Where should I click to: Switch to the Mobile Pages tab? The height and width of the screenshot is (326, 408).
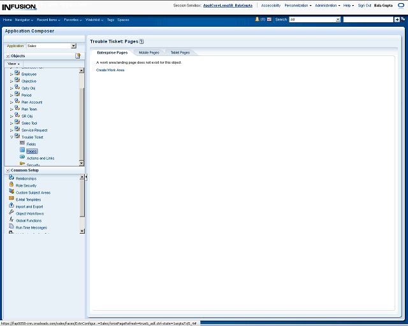149,52
